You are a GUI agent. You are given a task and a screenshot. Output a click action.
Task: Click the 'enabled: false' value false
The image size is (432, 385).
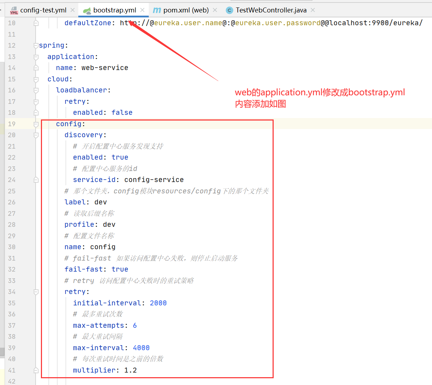click(x=122, y=113)
